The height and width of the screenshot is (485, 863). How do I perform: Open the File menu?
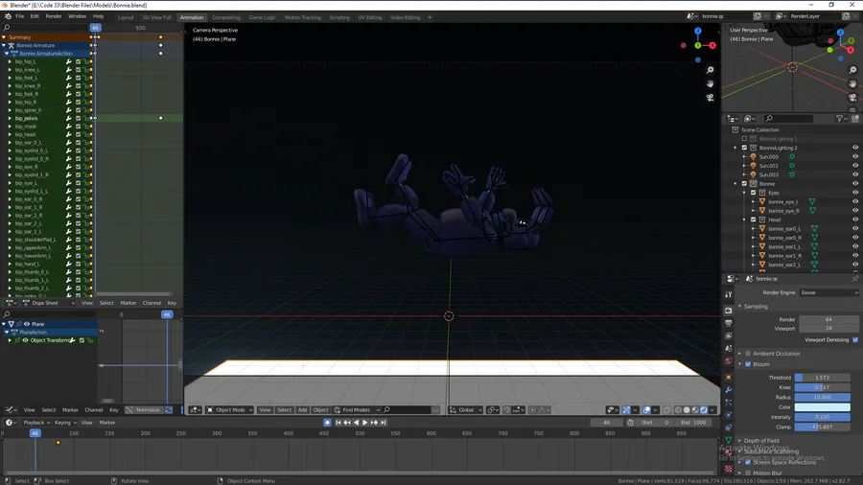(x=19, y=16)
